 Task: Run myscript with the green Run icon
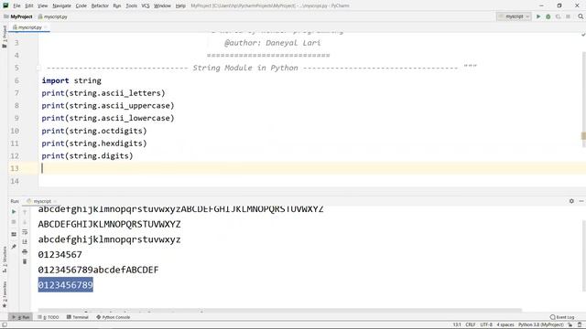point(538,16)
